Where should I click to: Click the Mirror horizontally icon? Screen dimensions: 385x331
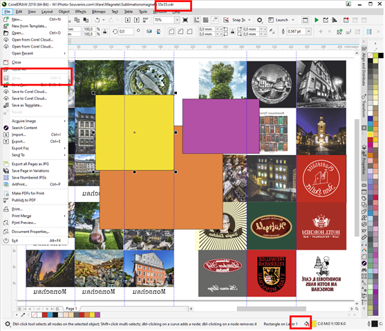click(149, 31)
